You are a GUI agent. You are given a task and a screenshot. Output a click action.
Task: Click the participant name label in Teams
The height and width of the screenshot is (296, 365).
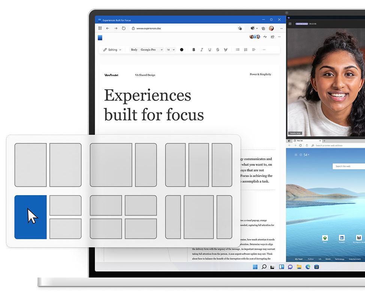(295, 133)
